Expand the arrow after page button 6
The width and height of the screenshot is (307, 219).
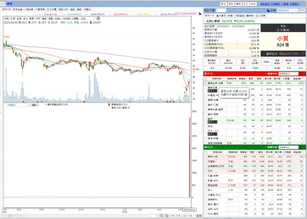click(25, 216)
